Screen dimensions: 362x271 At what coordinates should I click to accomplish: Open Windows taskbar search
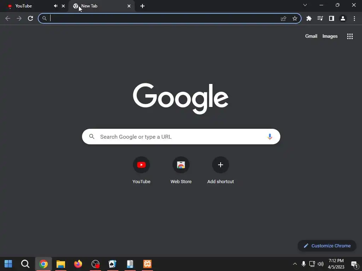(25, 264)
